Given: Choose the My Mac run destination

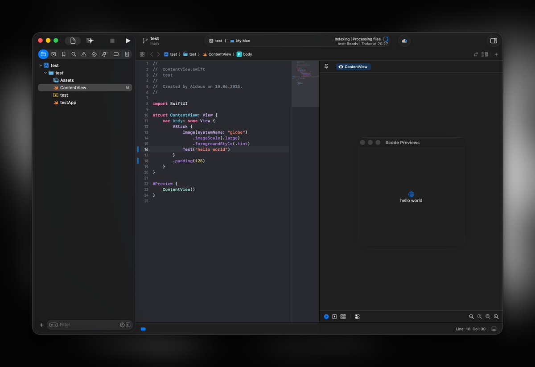Looking at the screenshot, I should pyautogui.click(x=240, y=41).
